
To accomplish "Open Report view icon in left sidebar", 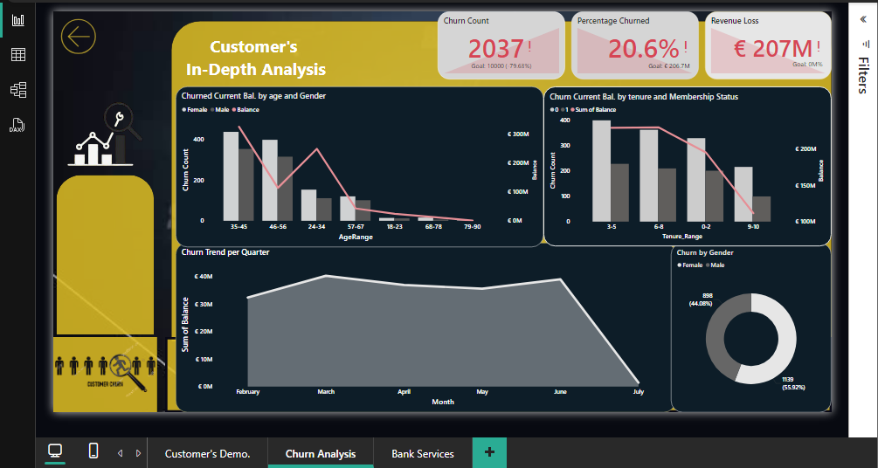I will [x=18, y=20].
